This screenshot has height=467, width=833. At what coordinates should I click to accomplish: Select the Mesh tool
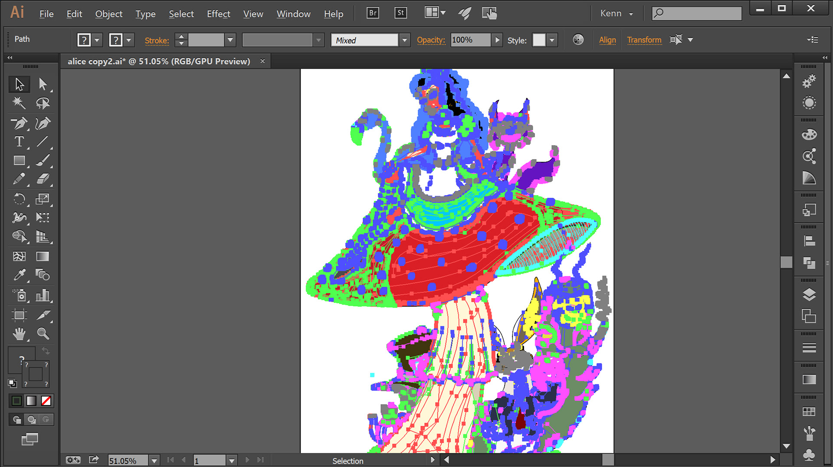tap(19, 256)
